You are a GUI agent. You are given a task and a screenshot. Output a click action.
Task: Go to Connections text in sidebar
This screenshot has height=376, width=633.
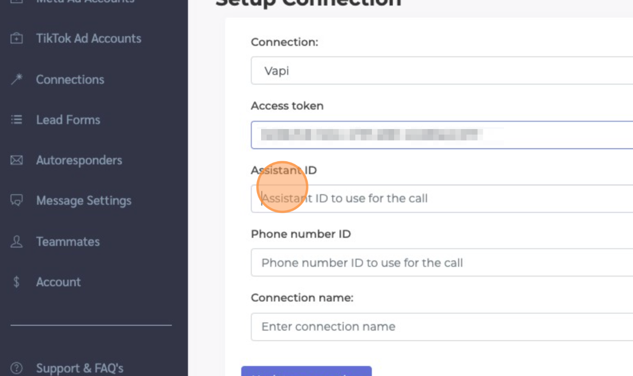pyautogui.click(x=70, y=80)
